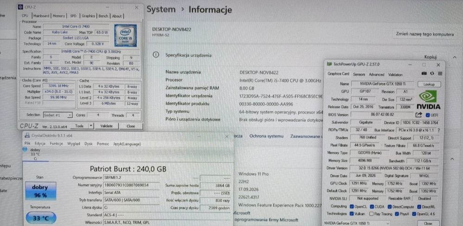Open CrystalDiskInfo Funkcje menu
The width and height of the screenshot is (463, 226).
point(56,144)
